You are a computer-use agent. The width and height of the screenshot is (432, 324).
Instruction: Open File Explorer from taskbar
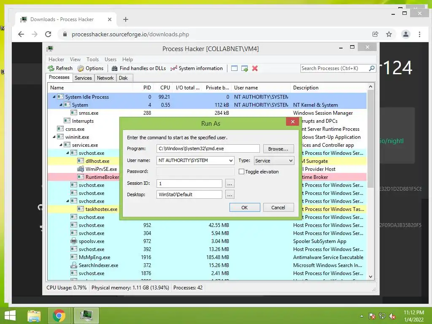34,316
